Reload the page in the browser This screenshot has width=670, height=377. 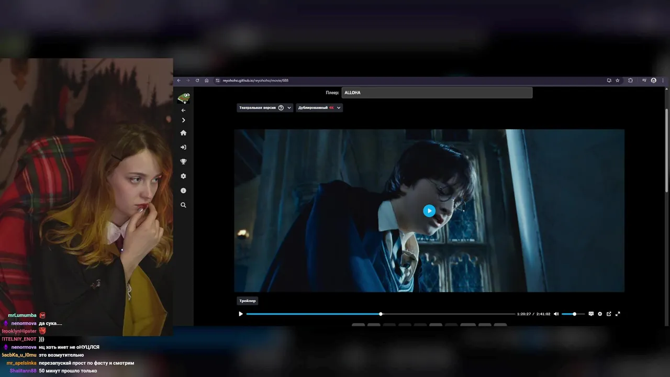click(x=197, y=81)
